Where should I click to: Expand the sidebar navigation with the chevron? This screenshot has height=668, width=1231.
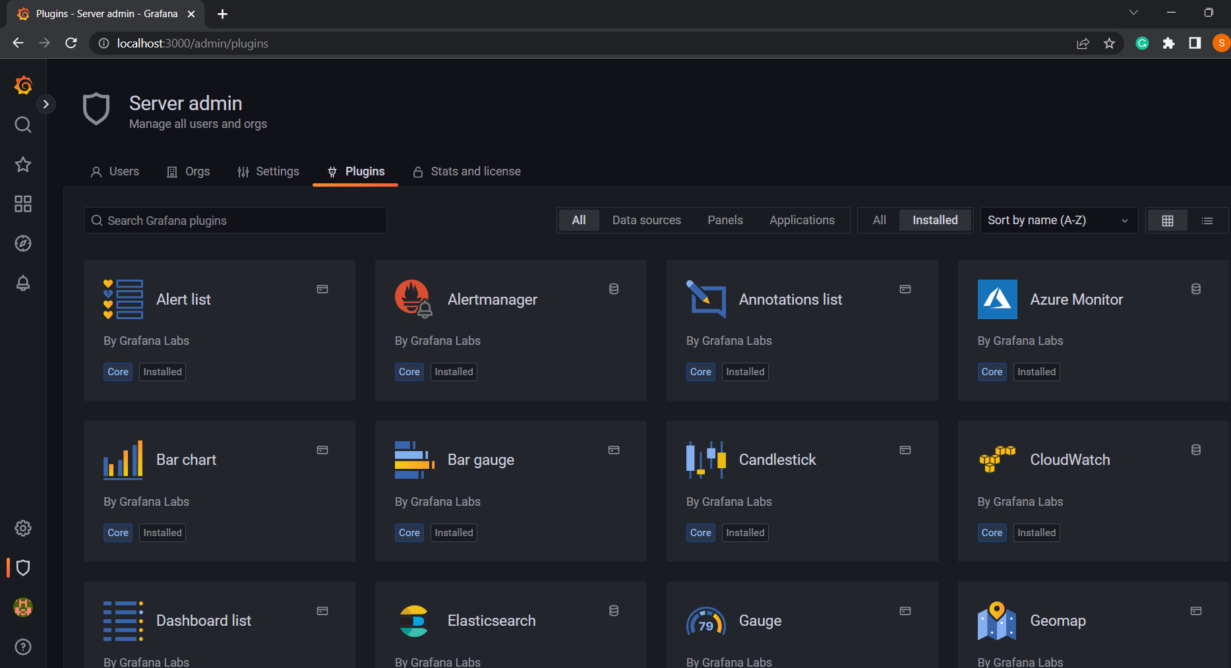[x=45, y=104]
